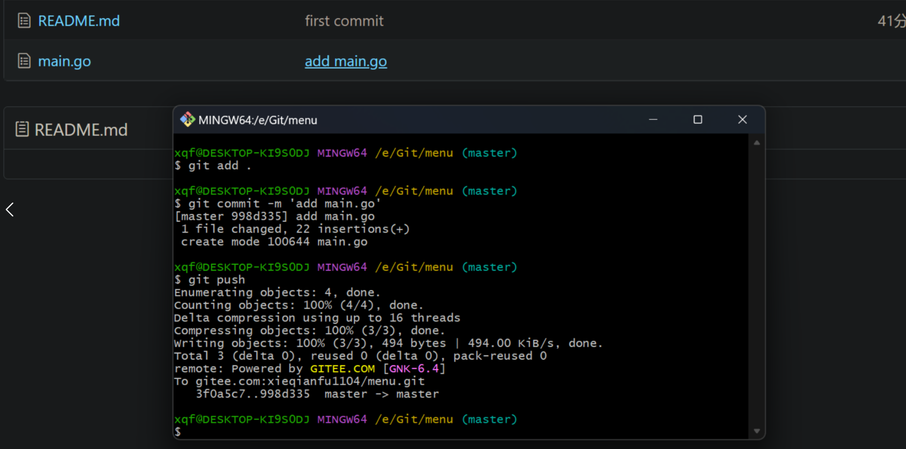Click the left chevron arrow to go back
Viewport: 906px width, 449px height.
tap(10, 210)
